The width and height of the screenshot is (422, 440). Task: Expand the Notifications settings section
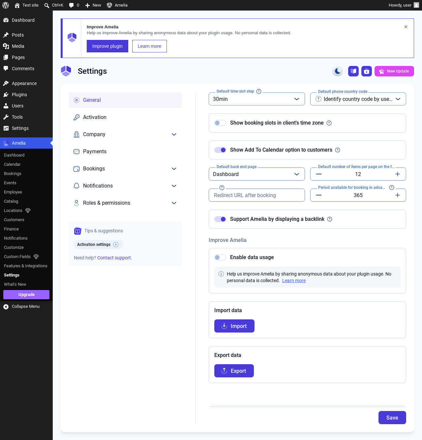tap(125, 186)
